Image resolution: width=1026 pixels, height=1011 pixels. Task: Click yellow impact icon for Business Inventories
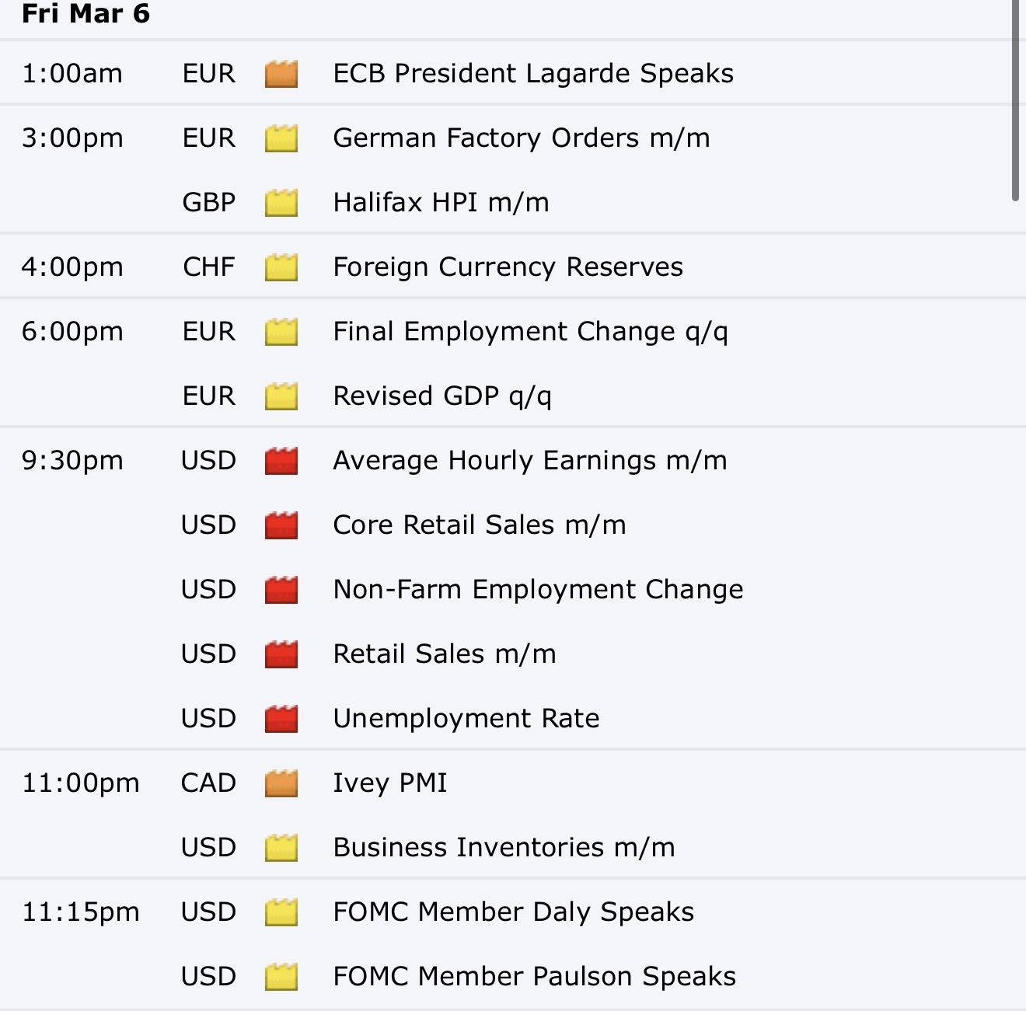click(x=281, y=848)
